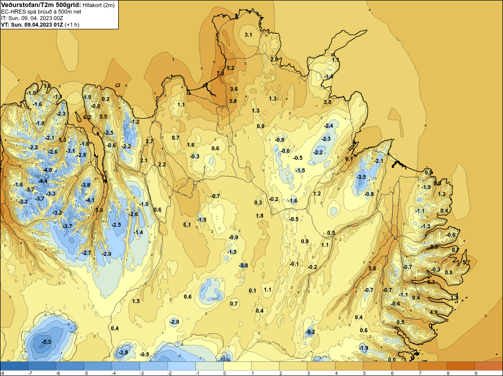Click the -4.1 temperature value
The image size is (503, 376).
coord(90,200)
